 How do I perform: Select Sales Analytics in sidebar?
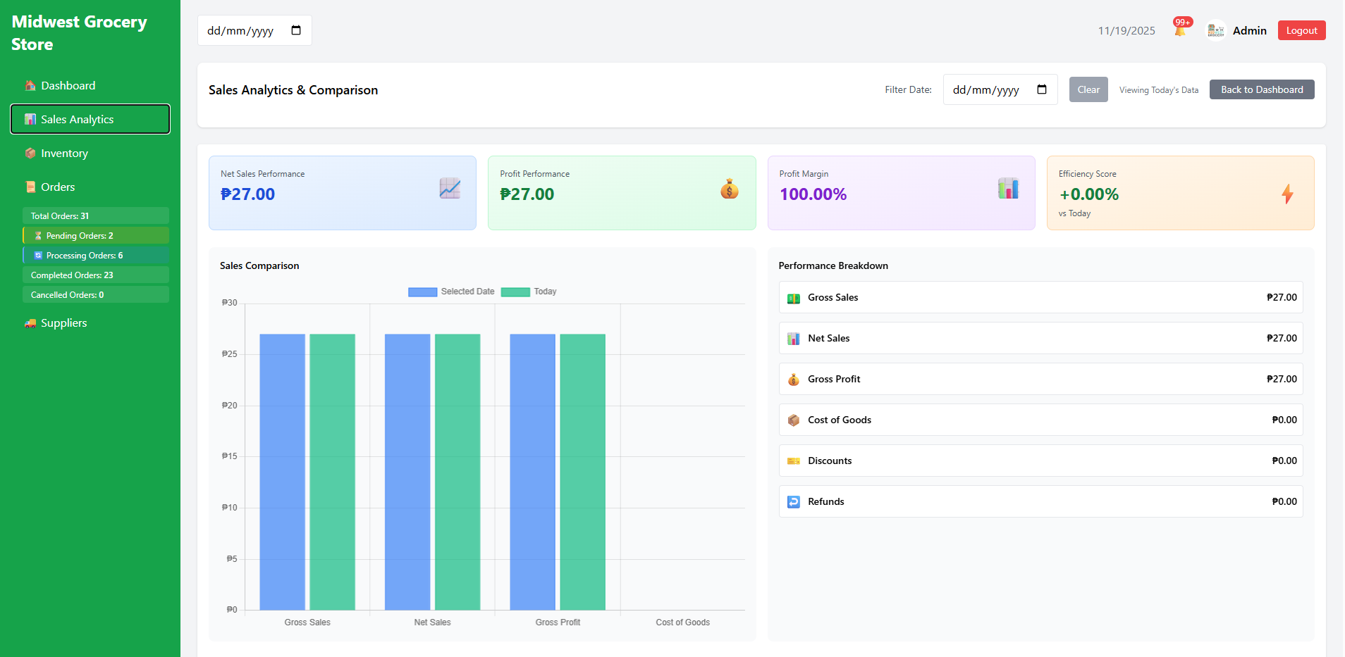[x=90, y=119]
